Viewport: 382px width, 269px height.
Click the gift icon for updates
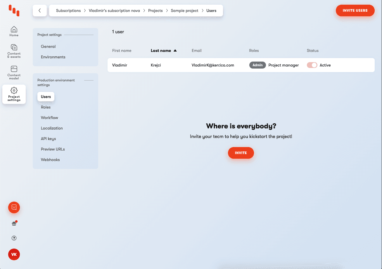click(14, 223)
